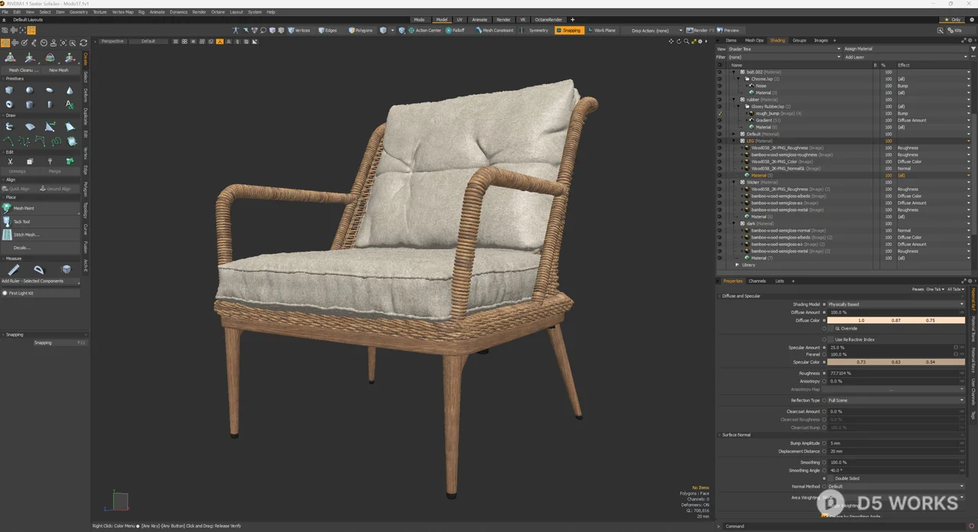Select the Cone primitive tool
The height and width of the screenshot is (532, 978).
(x=70, y=90)
